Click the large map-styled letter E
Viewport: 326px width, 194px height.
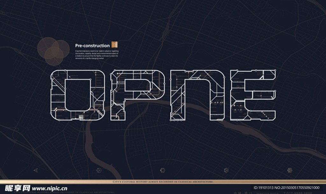click(x=253, y=95)
